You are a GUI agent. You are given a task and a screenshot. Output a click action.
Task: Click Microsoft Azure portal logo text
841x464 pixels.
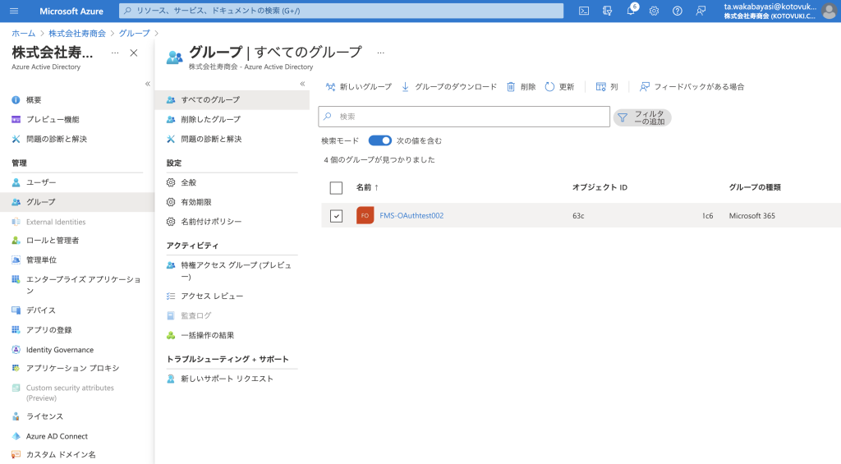pyautogui.click(x=71, y=11)
